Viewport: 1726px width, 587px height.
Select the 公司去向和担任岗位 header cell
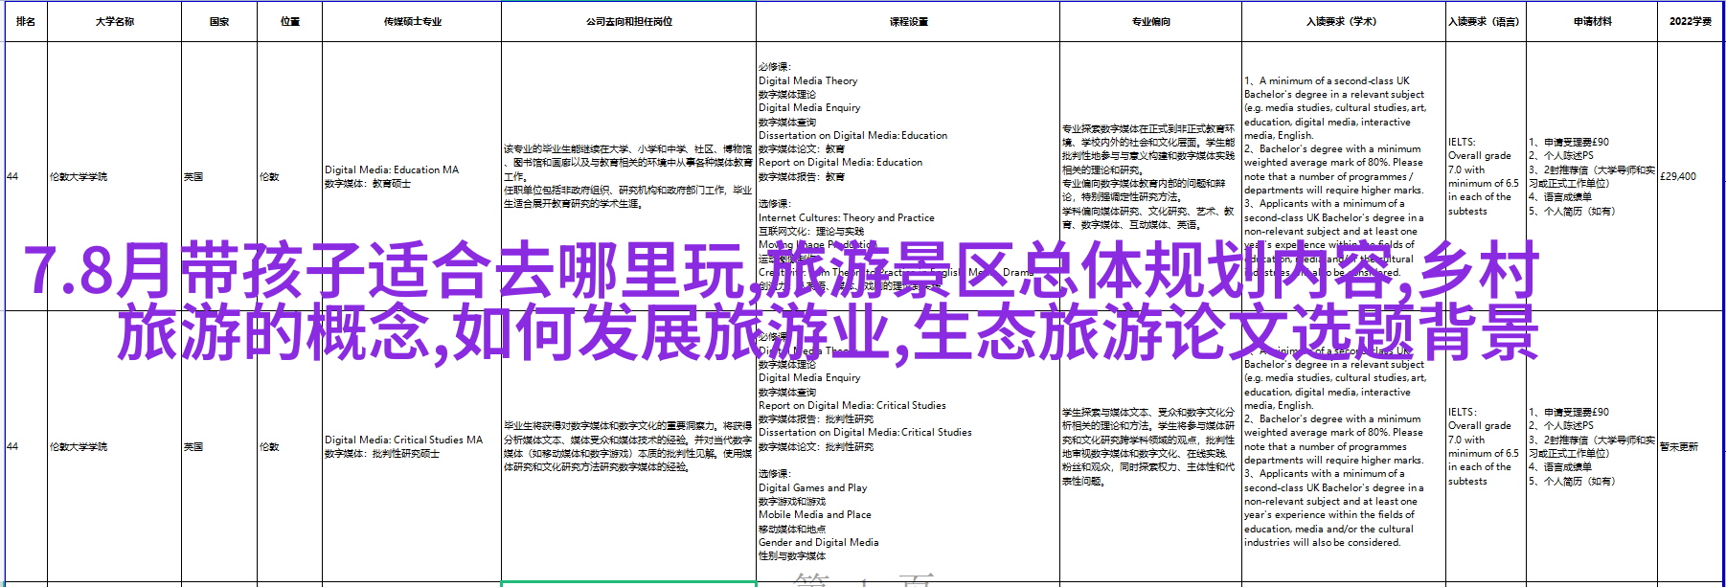pyautogui.click(x=628, y=21)
